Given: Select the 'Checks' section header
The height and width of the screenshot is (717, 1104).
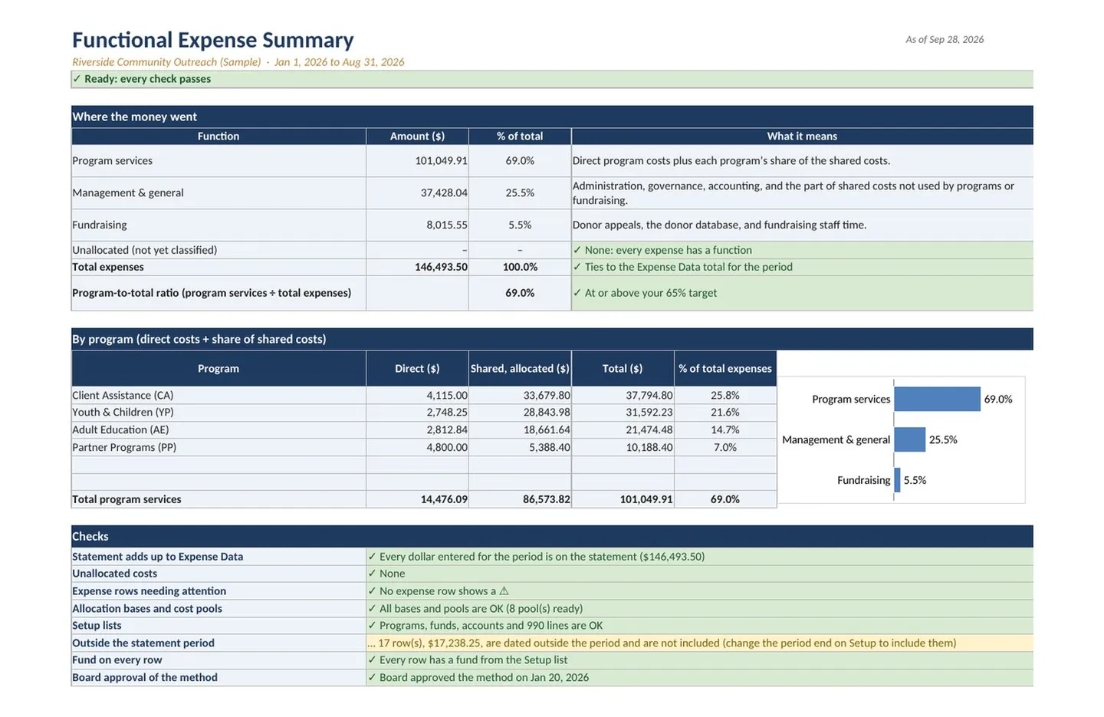Looking at the screenshot, I should pos(552,537).
